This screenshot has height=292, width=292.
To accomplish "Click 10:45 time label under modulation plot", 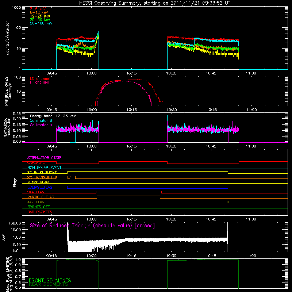I will point(211,146).
